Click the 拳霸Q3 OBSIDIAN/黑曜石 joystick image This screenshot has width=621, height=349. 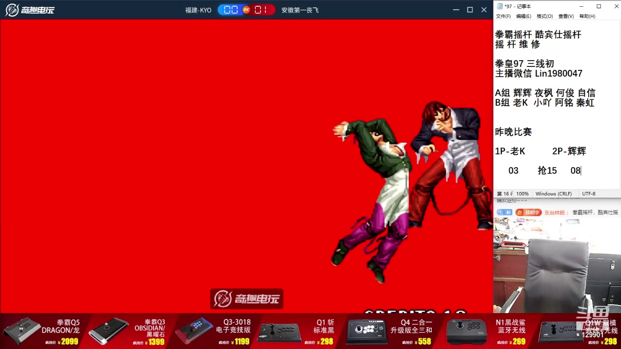pos(108,331)
